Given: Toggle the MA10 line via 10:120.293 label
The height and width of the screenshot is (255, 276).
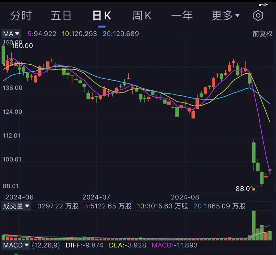Looking at the screenshot, I should (x=79, y=33).
